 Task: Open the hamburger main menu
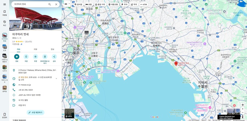[5, 4]
